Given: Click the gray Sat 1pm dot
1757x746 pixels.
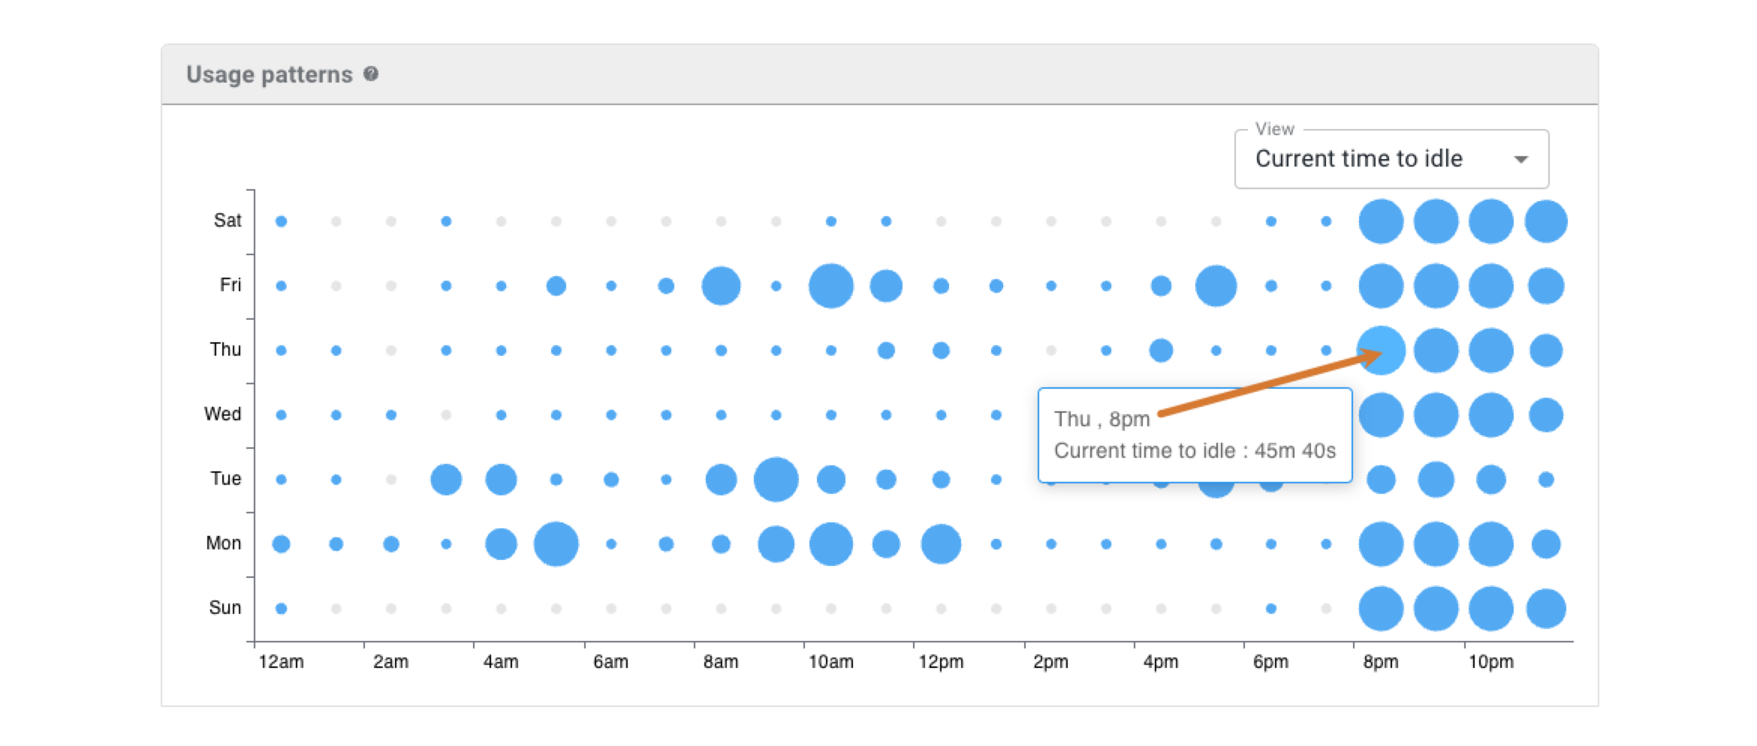Looking at the screenshot, I should 996,220.
